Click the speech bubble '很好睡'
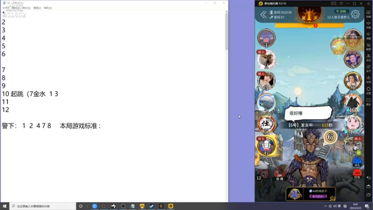Viewport: 373px width, 210px height. [308, 113]
